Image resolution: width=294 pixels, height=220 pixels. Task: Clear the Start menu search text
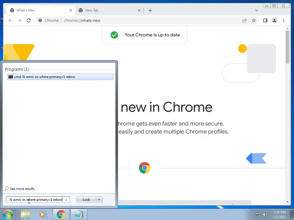66,200
